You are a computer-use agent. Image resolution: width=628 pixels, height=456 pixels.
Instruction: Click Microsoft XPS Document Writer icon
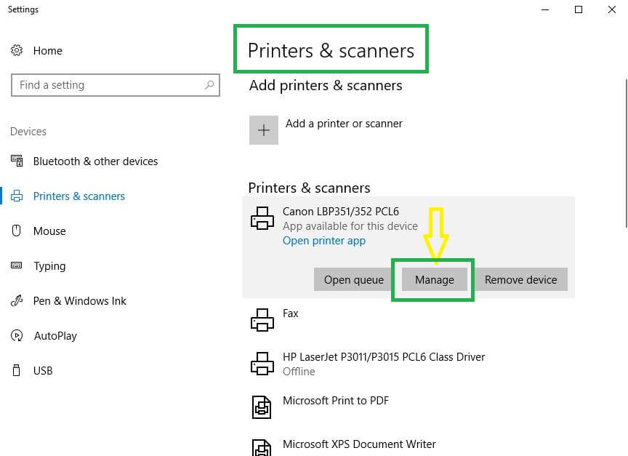click(x=262, y=447)
